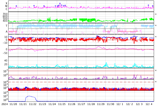This screenshot has height=106, width=158.
Task: Click the tallest X-class flare peak marker
Action: click(x=60, y=3)
